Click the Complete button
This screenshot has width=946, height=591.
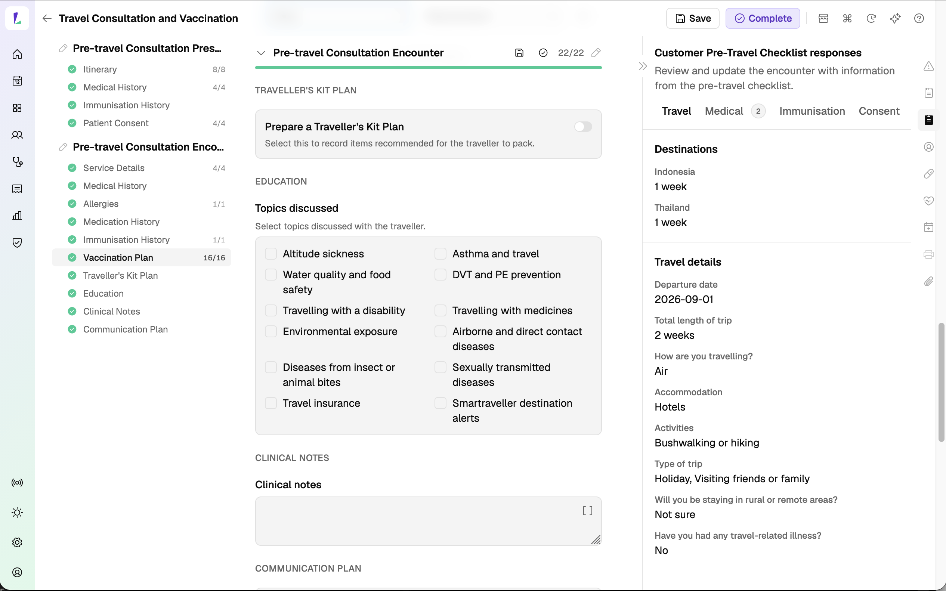pyautogui.click(x=763, y=18)
